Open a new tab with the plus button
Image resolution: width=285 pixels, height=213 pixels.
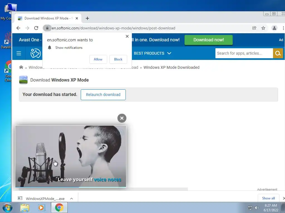(87, 18)
